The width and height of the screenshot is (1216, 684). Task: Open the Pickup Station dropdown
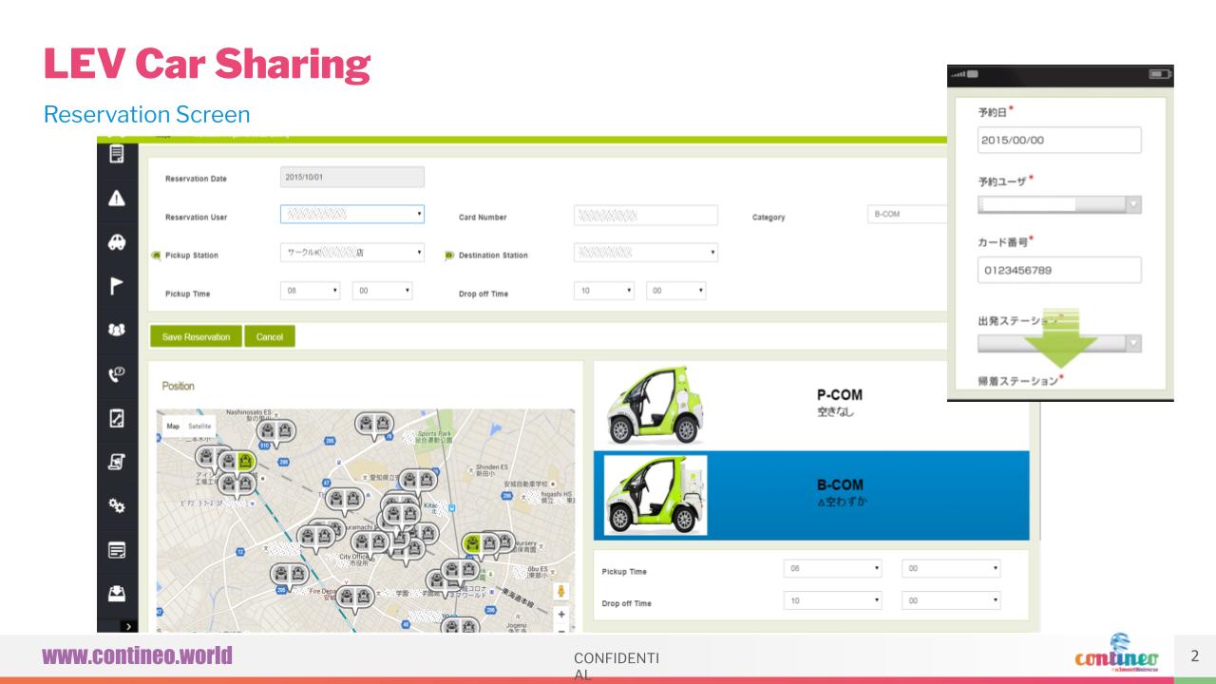click(x=352, y=254)
